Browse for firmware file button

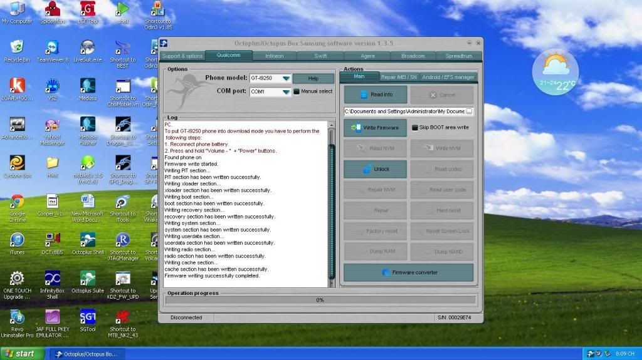click(469, 111)
